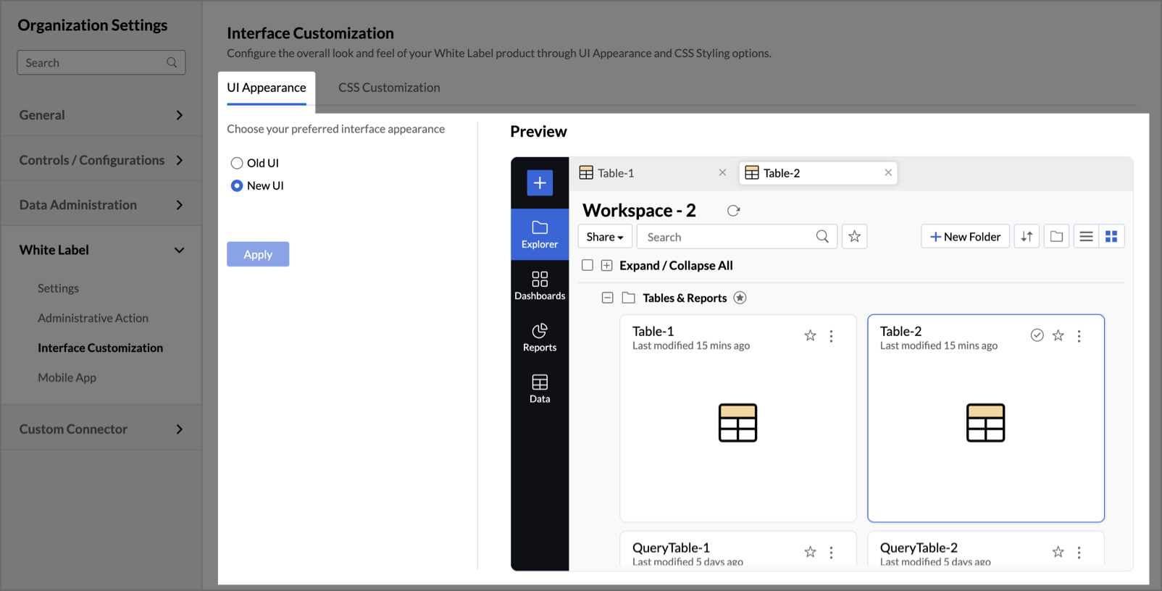Switch to the CSS Customization tab

tap(389, 88)
